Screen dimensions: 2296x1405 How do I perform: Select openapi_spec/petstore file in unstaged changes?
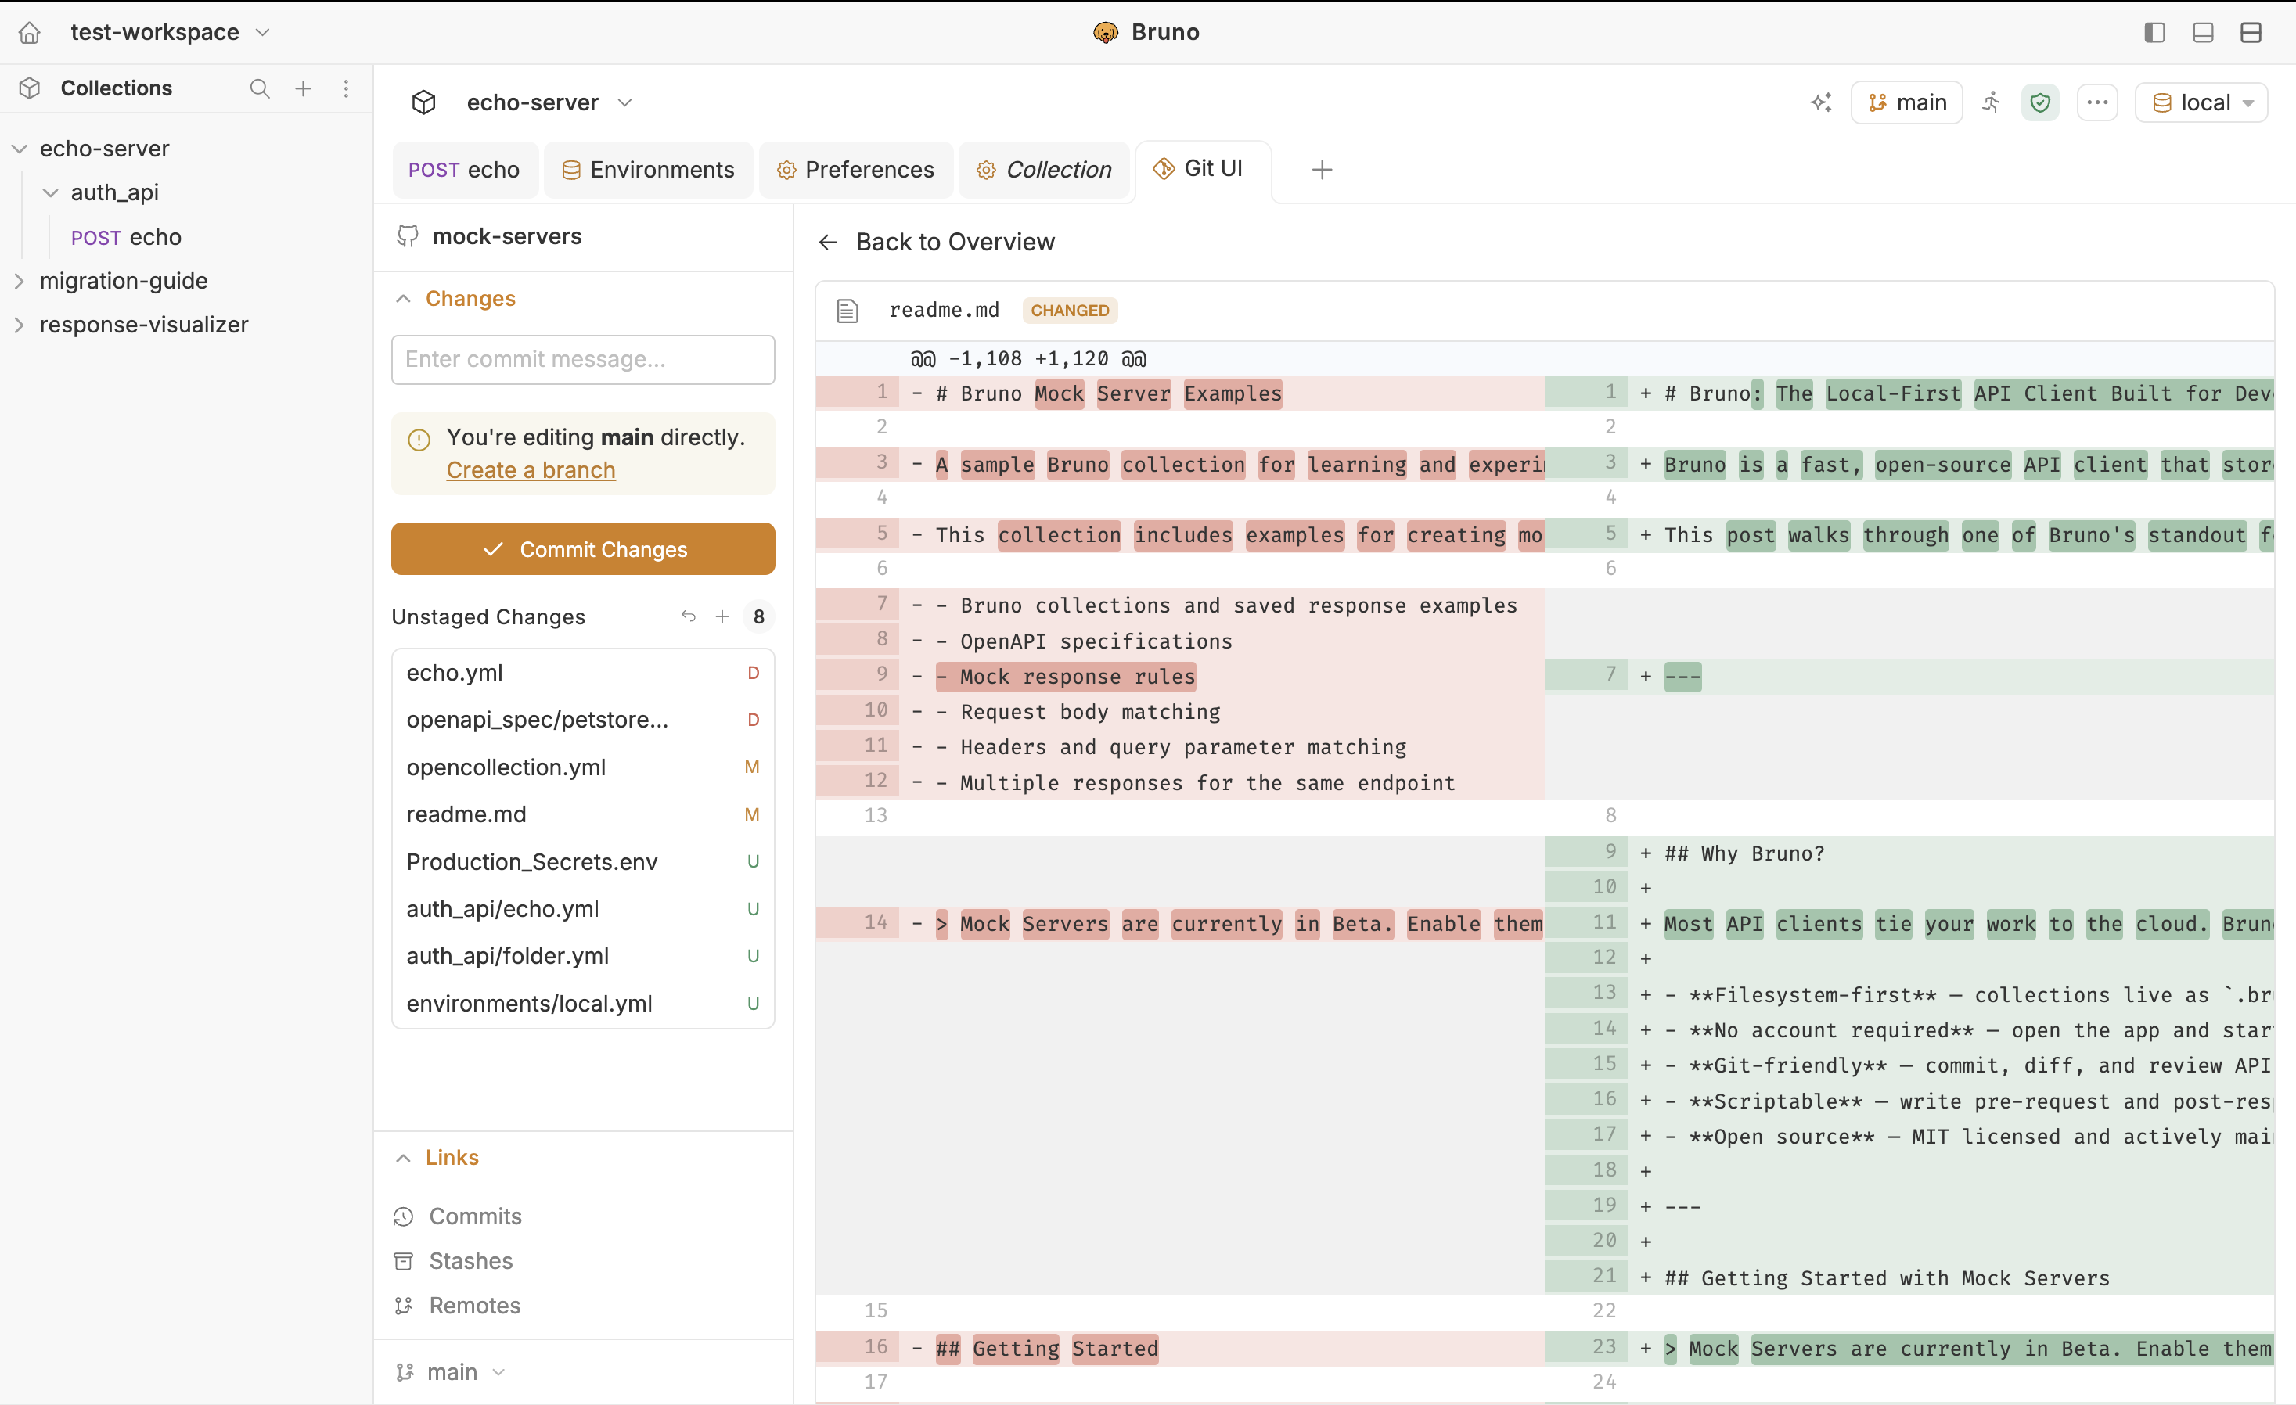click(583, 720)
